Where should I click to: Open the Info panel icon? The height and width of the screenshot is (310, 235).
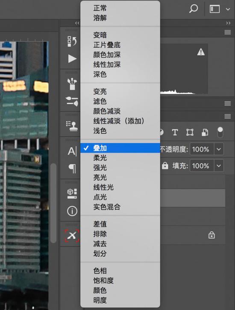tap(72, 211)
